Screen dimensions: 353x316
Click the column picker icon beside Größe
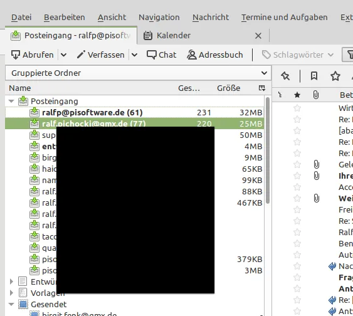(x=262, y=88)
